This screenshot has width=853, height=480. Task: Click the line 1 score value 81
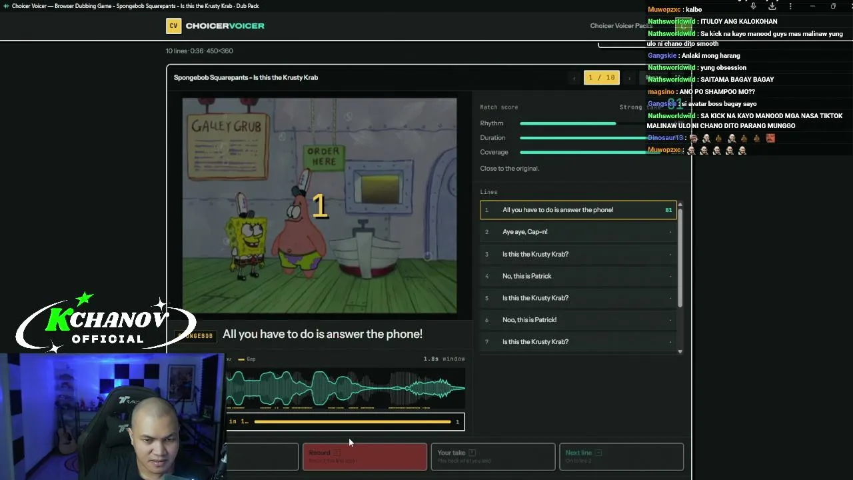(x=668, y=210)
